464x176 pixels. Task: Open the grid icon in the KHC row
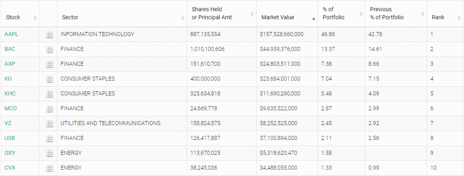(50, 94)
